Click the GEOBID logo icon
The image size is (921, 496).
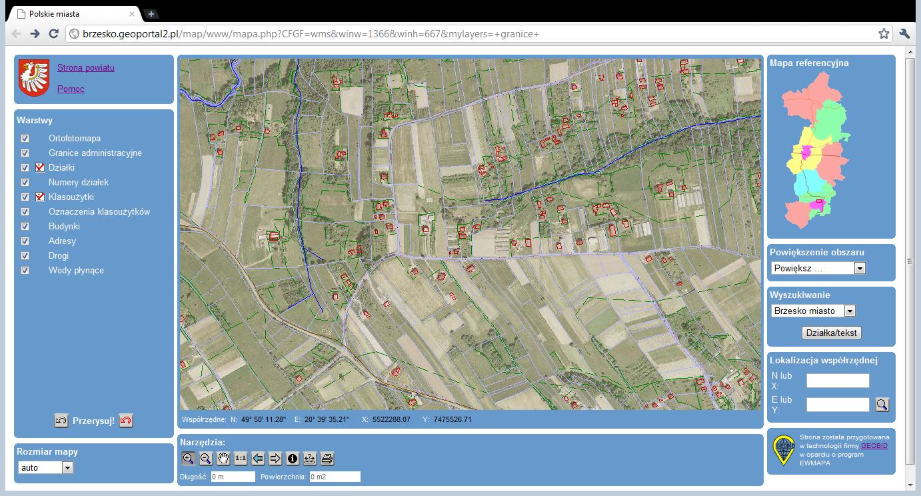784,450
